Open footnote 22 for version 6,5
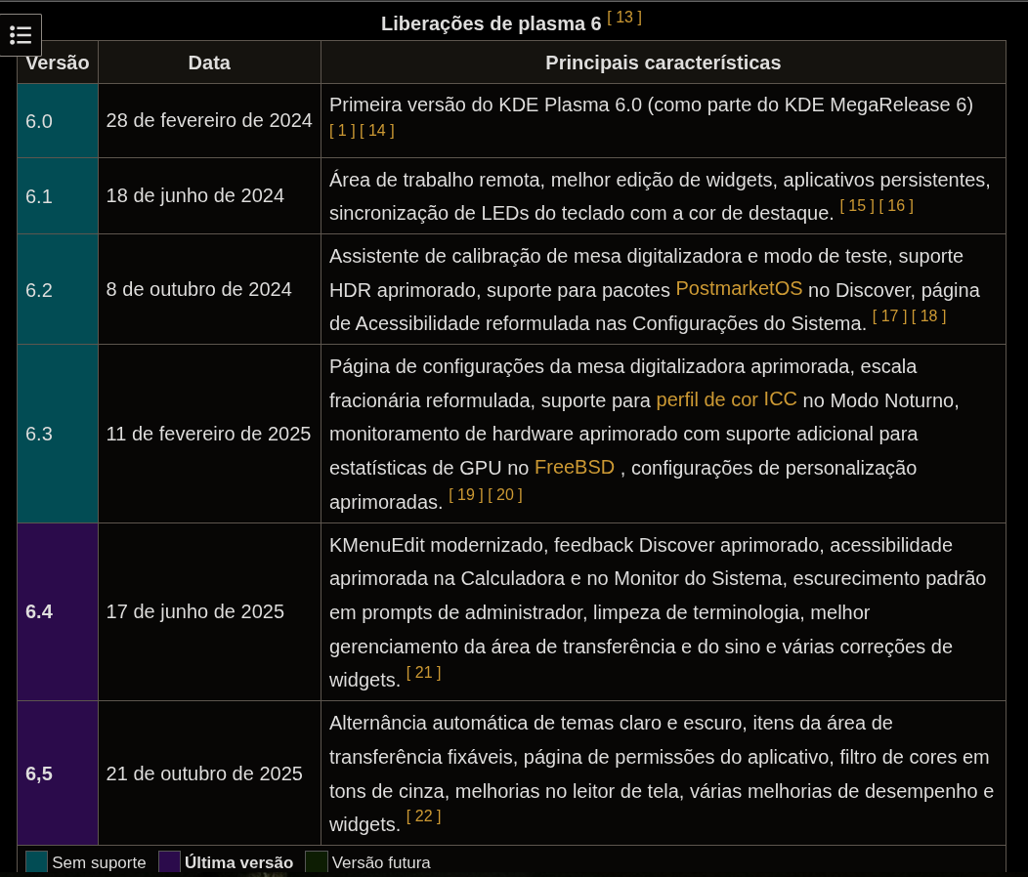Image resolution: width=1028 pixels, height=877 pixels. click(x=423, y=816)
